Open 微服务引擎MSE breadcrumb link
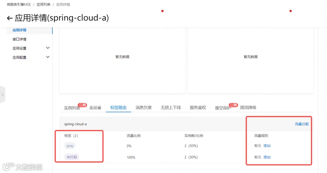The image size is (327, 173). point(19,4)
